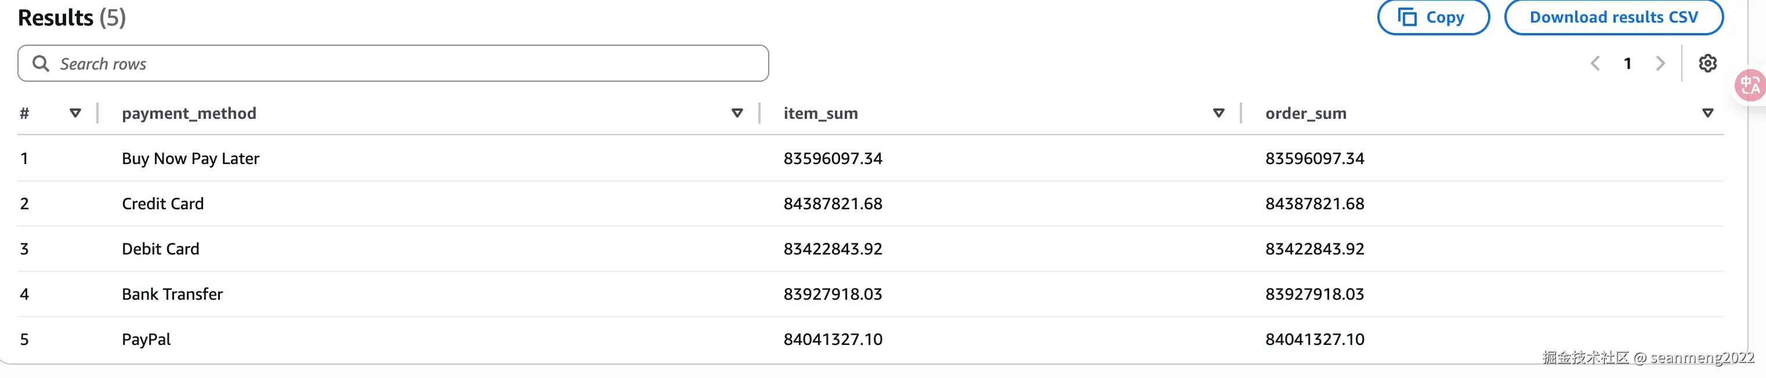Click the Bank Transfer item_sum value 83927918.03
The width and height of the screenshot is (1766, 378).
833,295
